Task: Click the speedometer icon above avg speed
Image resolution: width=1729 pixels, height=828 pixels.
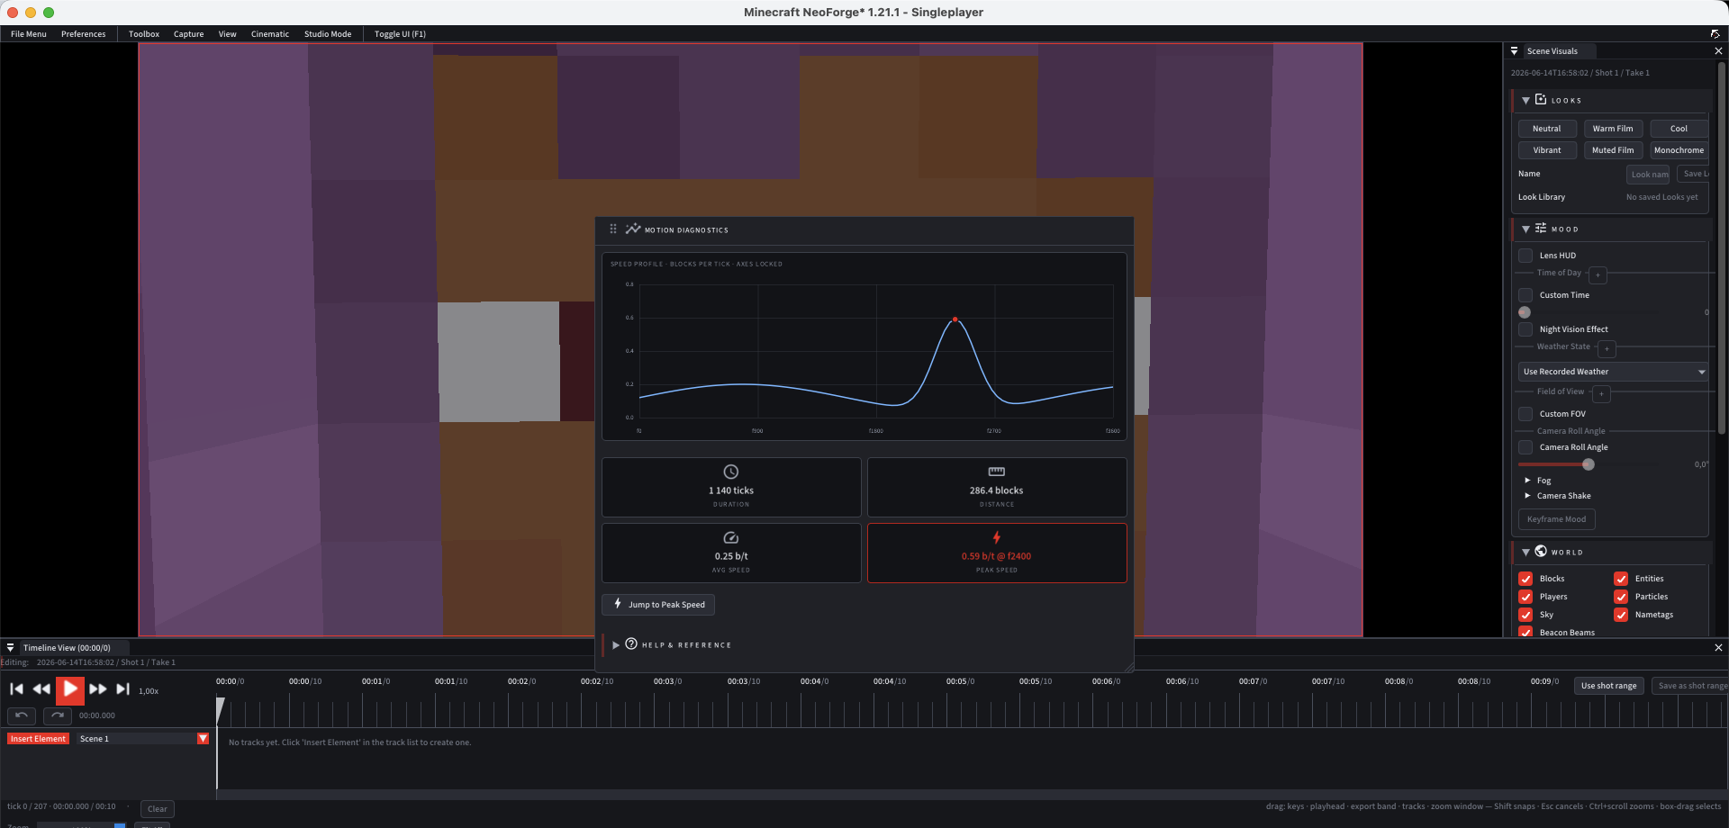Action: pos(731,537)
